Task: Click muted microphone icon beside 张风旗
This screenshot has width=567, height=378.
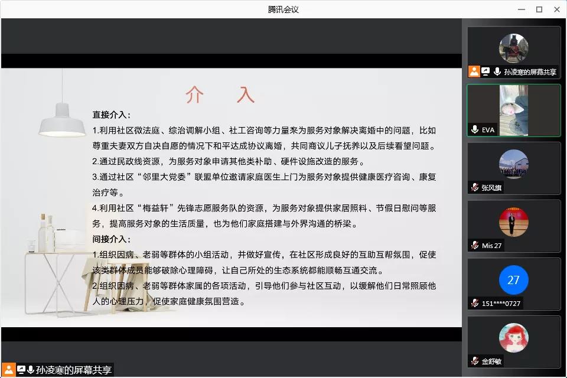Action: tap(474, 187)
